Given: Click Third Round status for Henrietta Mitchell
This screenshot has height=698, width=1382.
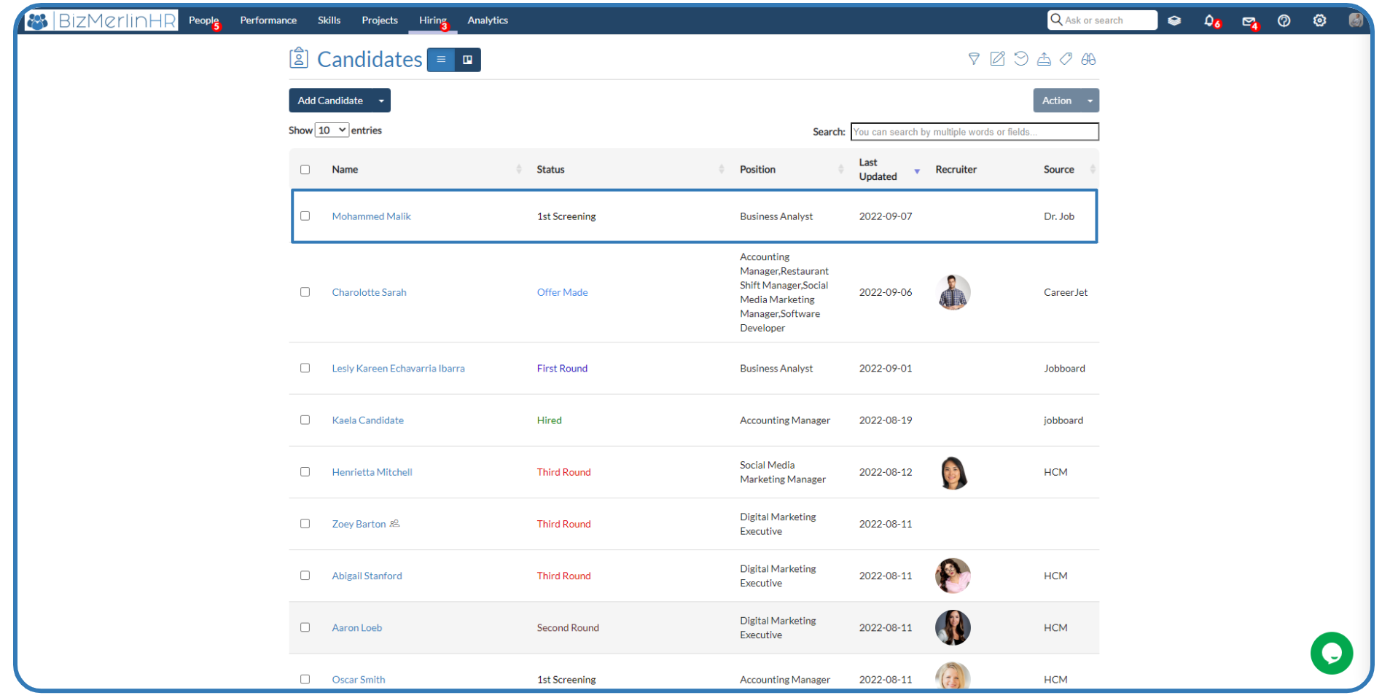Looking at the screenshot, I should [563, 472].
